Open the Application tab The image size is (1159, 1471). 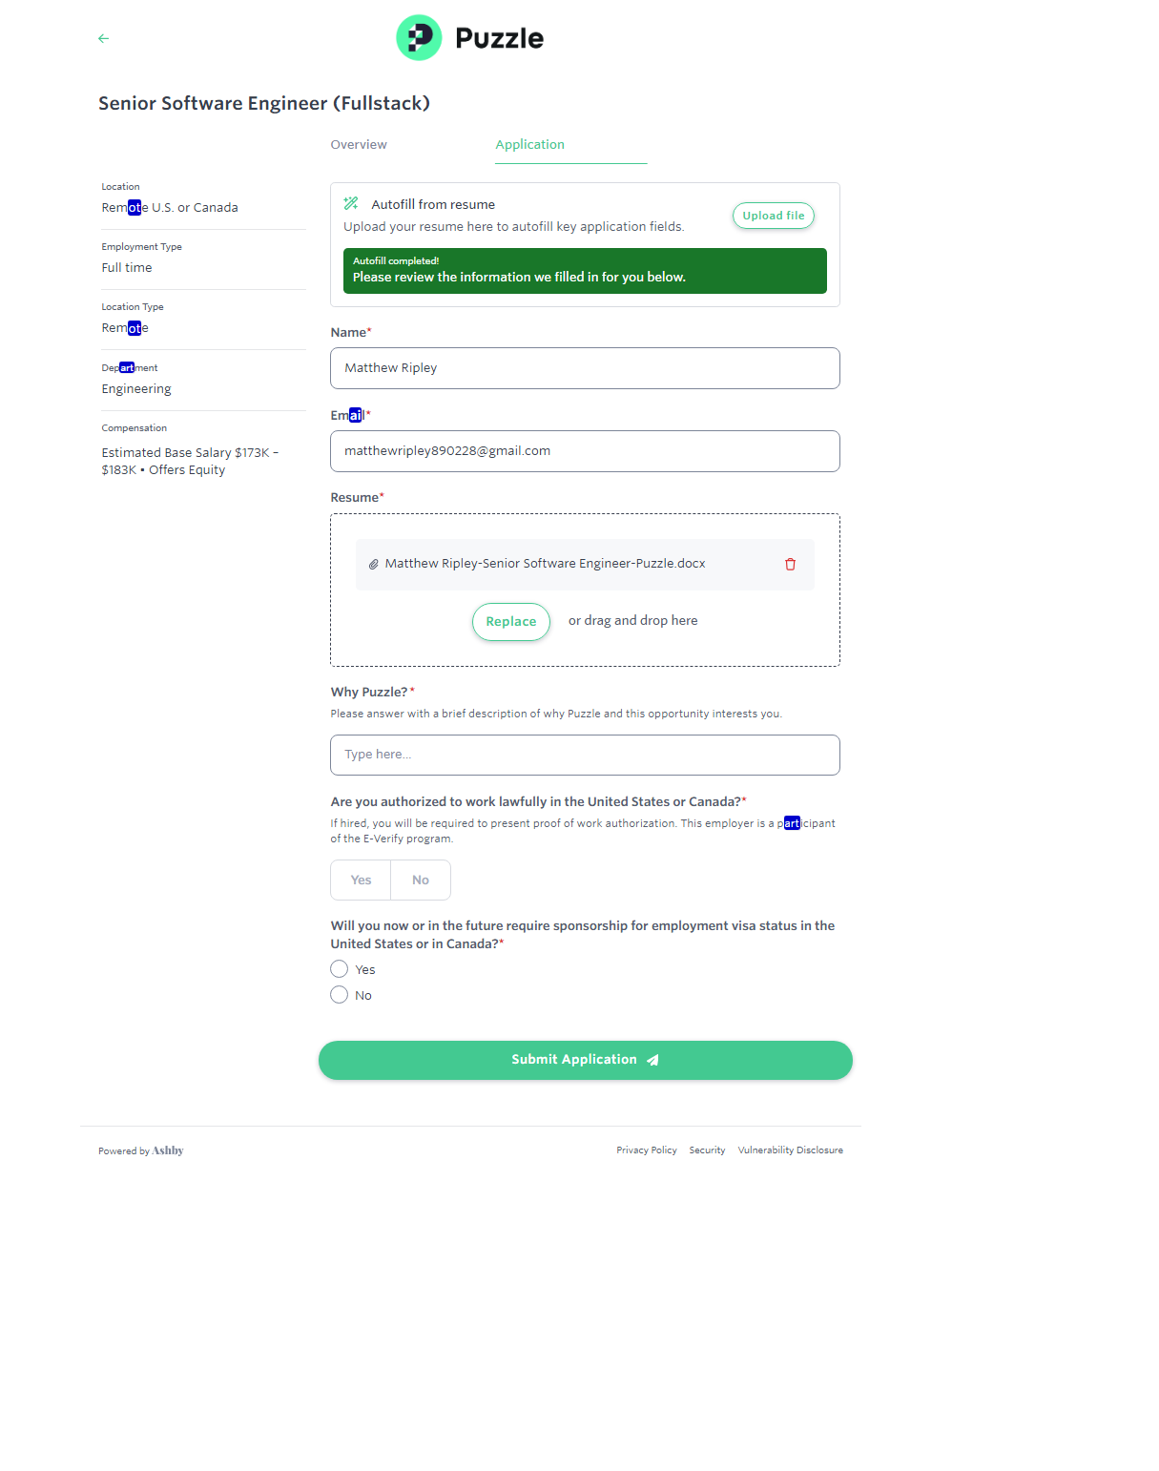click(x=530, y=145)
